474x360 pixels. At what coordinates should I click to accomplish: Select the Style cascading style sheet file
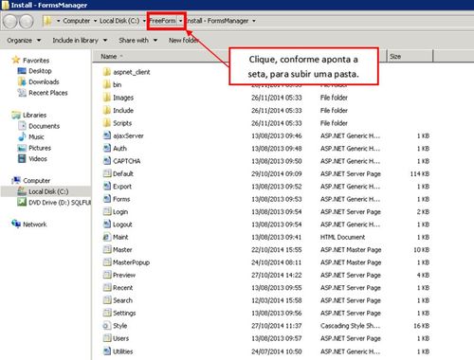pos(116,326)
